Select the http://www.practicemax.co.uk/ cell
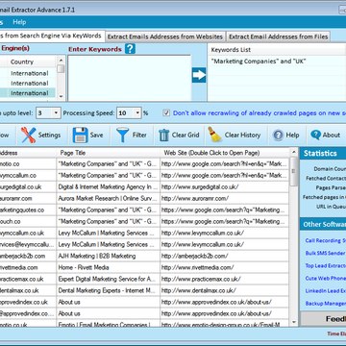The height and width of the screenshot is (346, 346). click(225, 279)
